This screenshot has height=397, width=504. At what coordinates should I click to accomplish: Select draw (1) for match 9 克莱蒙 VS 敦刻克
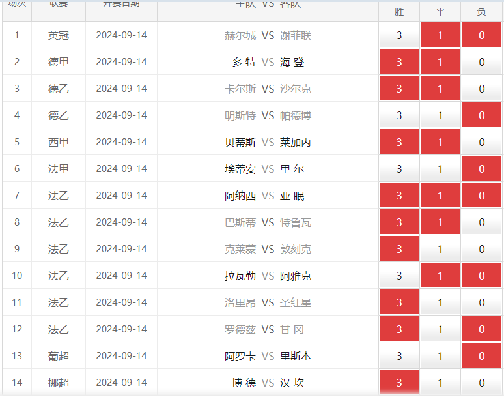click(440, 248)
